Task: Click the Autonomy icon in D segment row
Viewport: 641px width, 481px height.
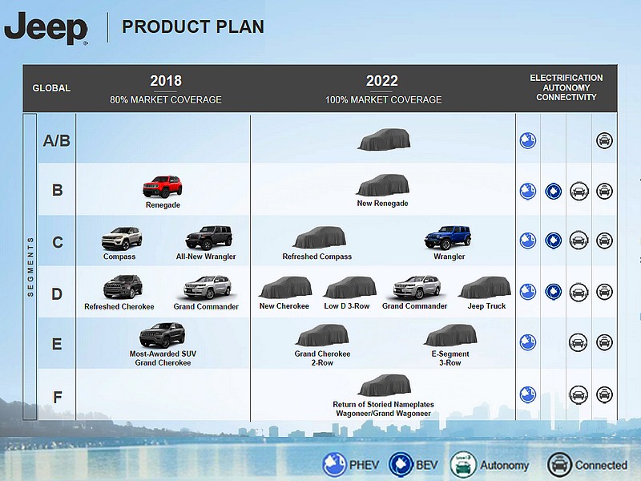Action: (579, 292)
